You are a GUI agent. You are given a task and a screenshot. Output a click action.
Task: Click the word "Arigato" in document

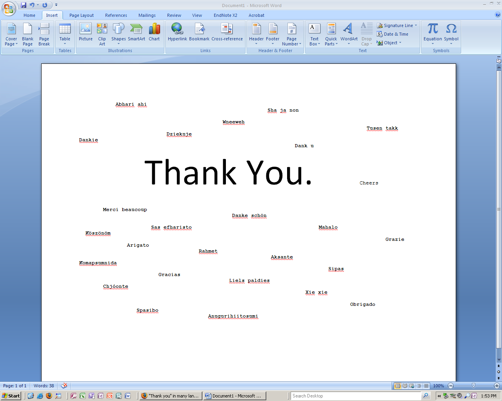pyautogui.click(x=138, y=245)
